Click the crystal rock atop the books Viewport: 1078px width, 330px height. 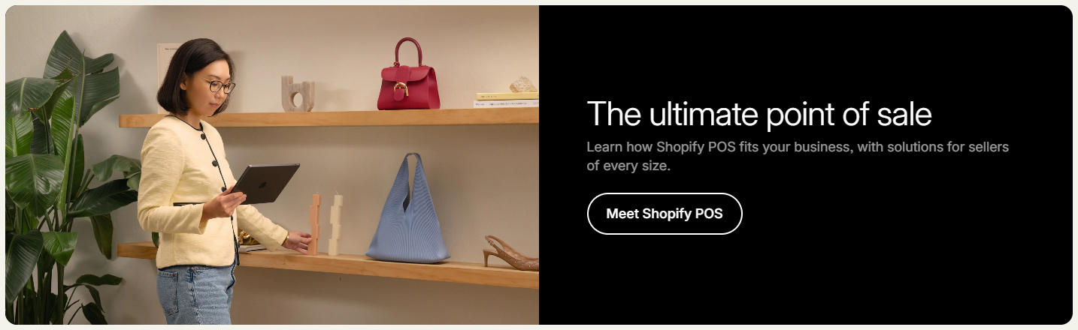[523, 84]
